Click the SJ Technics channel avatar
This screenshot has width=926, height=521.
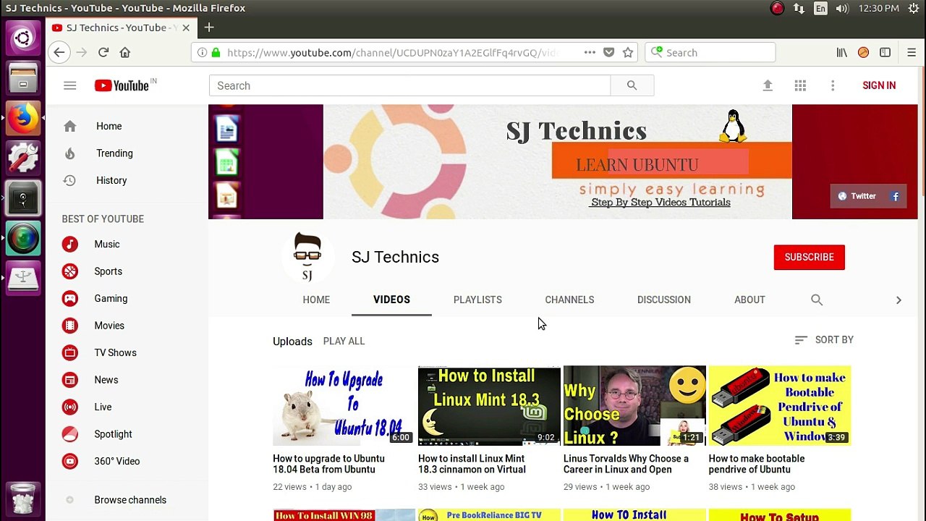coord(307,257)
